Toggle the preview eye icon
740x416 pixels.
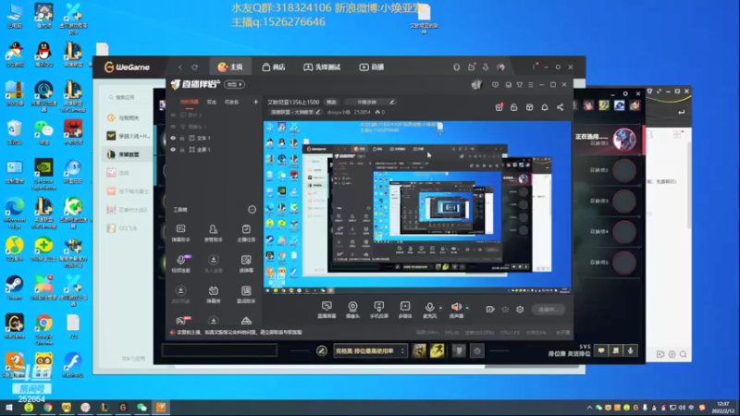click(x=505, y=310)
